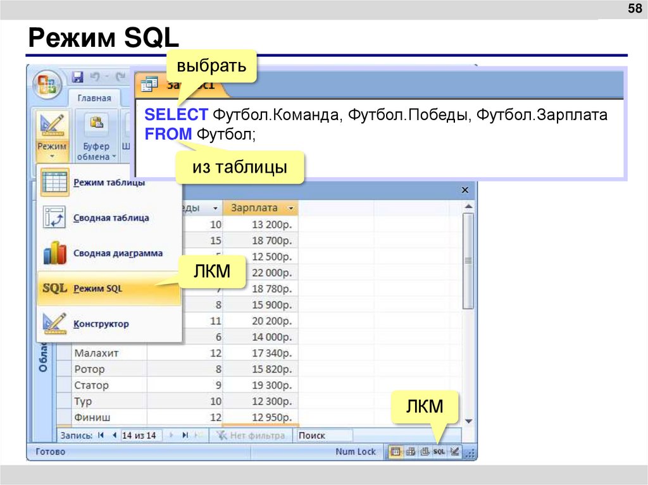
Task: Select Datasheet view icon in status bar
Action: (x=395, y=451)
